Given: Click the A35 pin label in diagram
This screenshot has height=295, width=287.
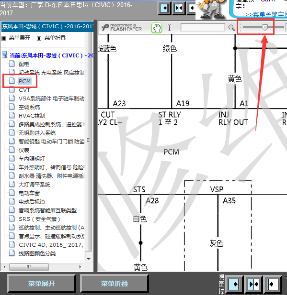Looking at the screenshot, I should click(229, 201).
